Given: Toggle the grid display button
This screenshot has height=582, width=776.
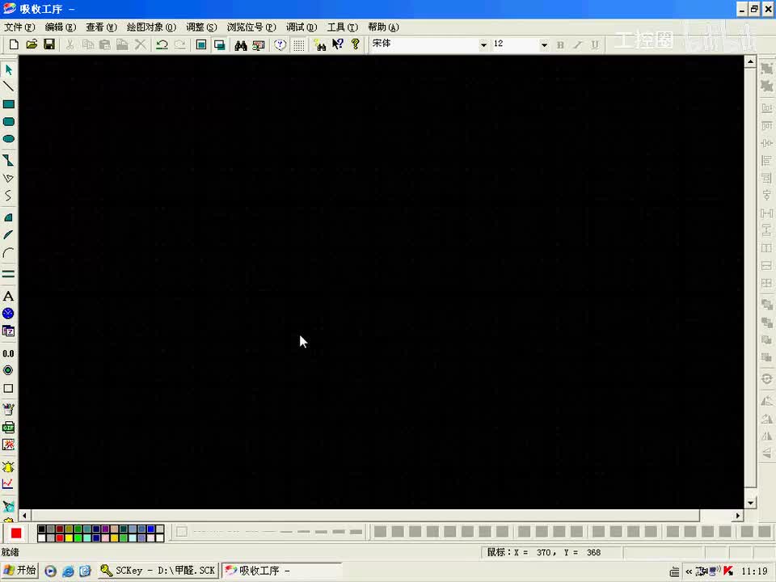Looking at the screenshot, I should (x=298, y=45).
